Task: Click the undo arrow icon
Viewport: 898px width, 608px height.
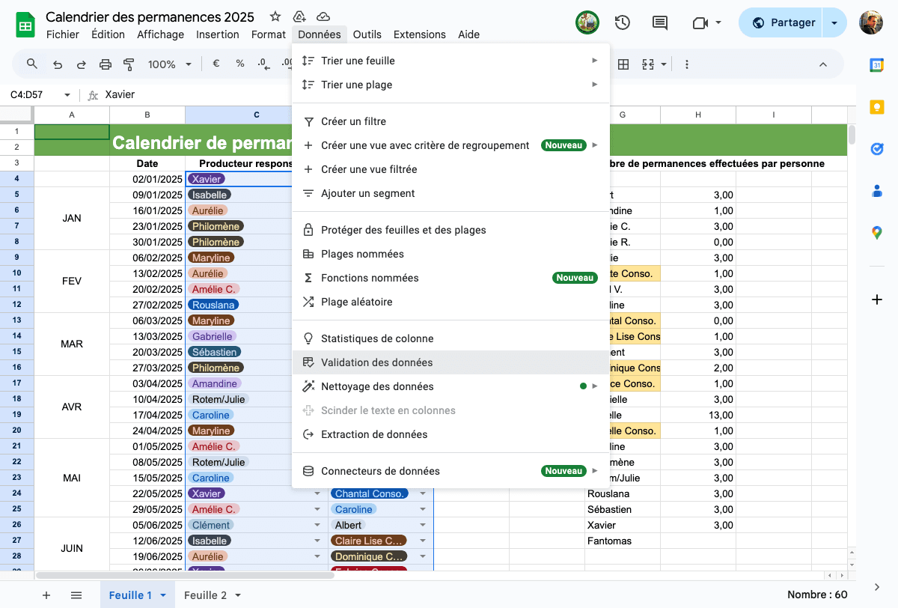Action: pyautogui.click(x=58, y=64)
